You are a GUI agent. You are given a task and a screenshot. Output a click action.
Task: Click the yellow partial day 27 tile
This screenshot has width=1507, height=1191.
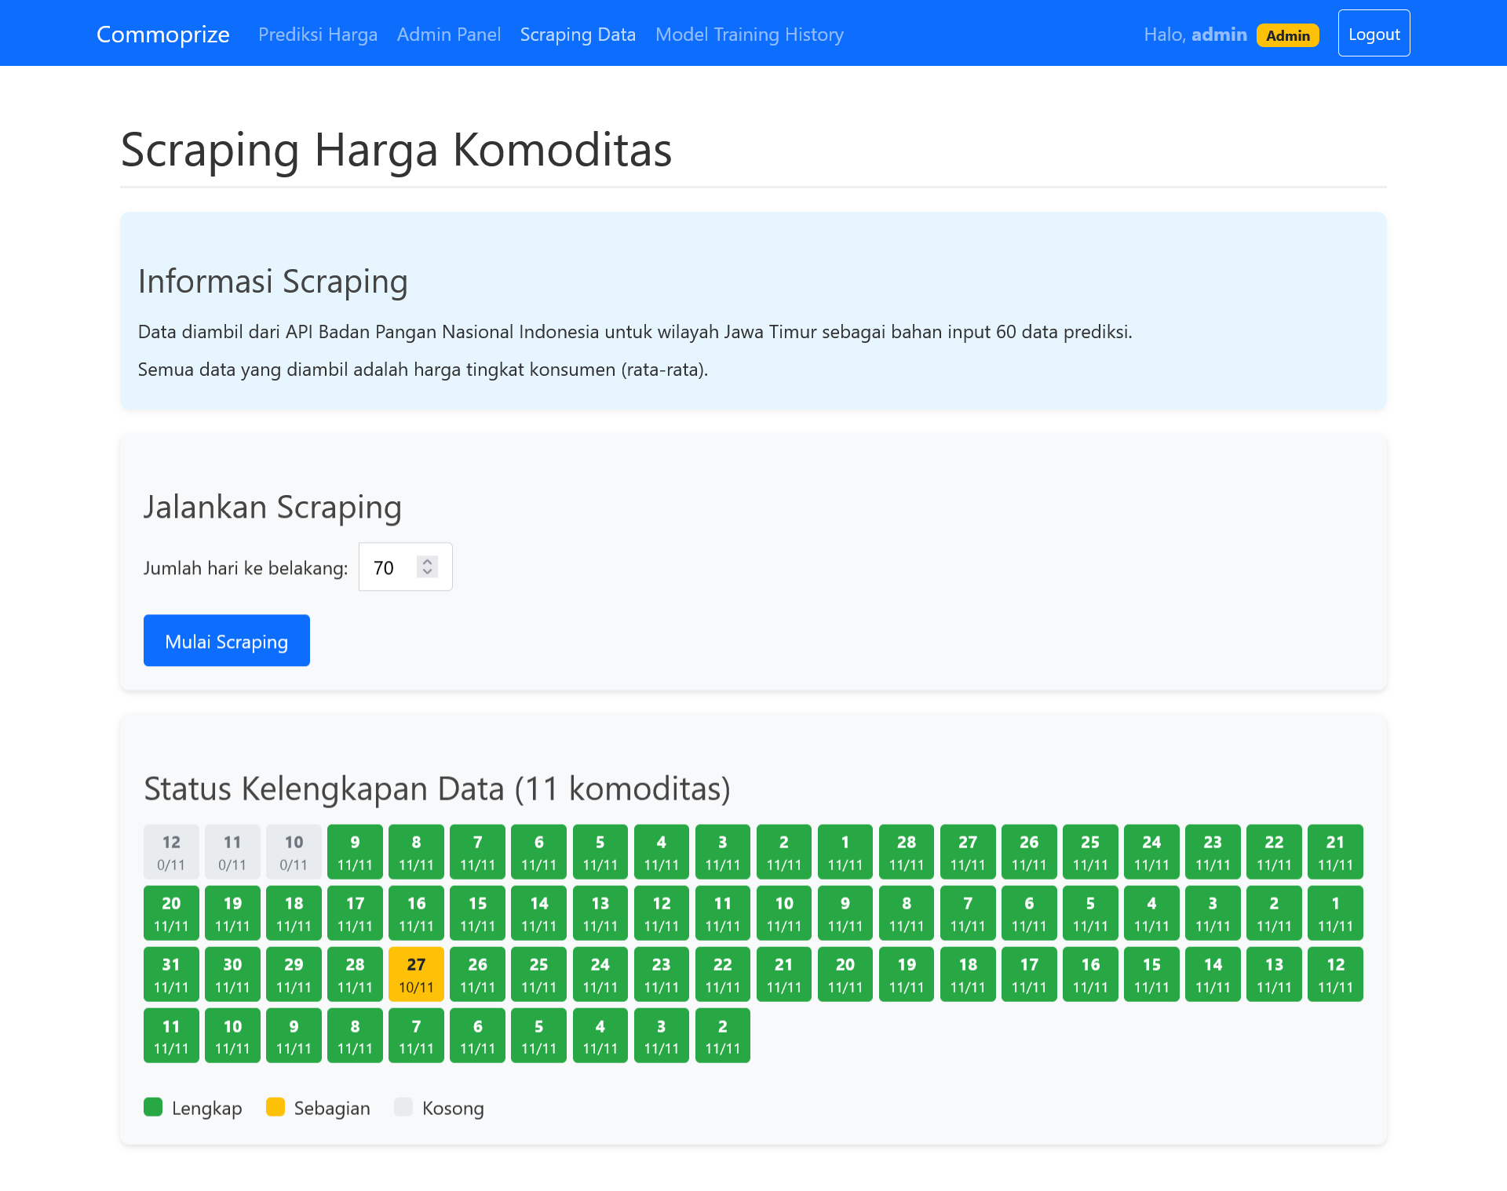pyautogui.click(x=416, y=974)
